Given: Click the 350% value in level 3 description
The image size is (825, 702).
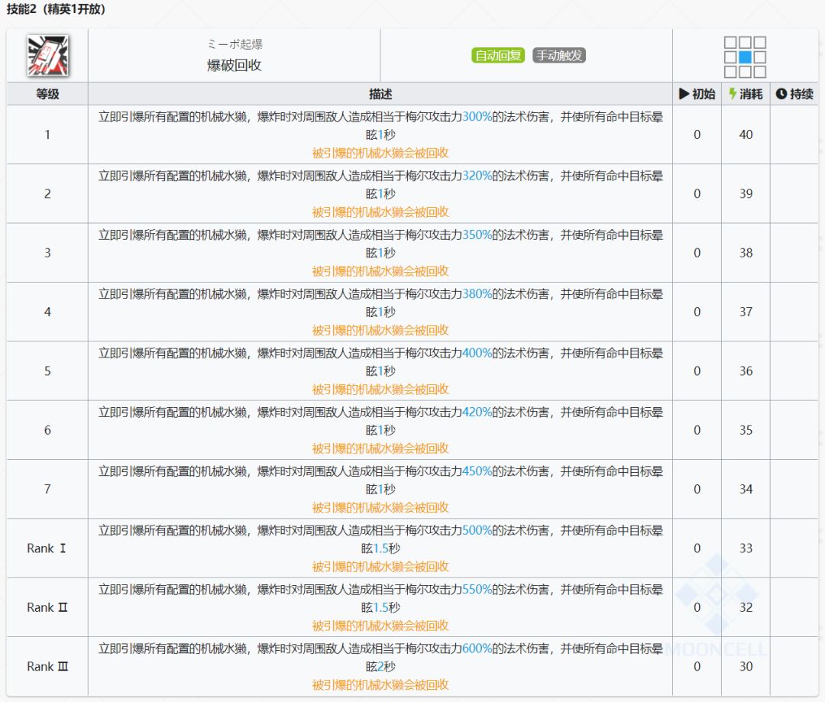Looking at the screenshot, I should tap(477, 235).
